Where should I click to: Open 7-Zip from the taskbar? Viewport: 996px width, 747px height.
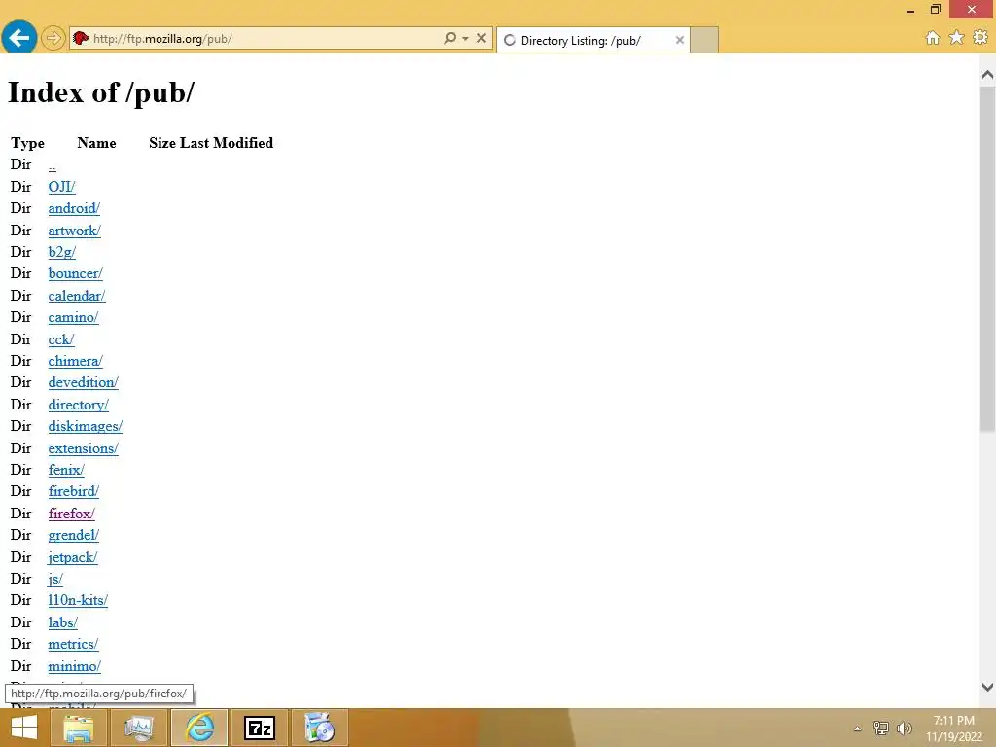[260, 728]
